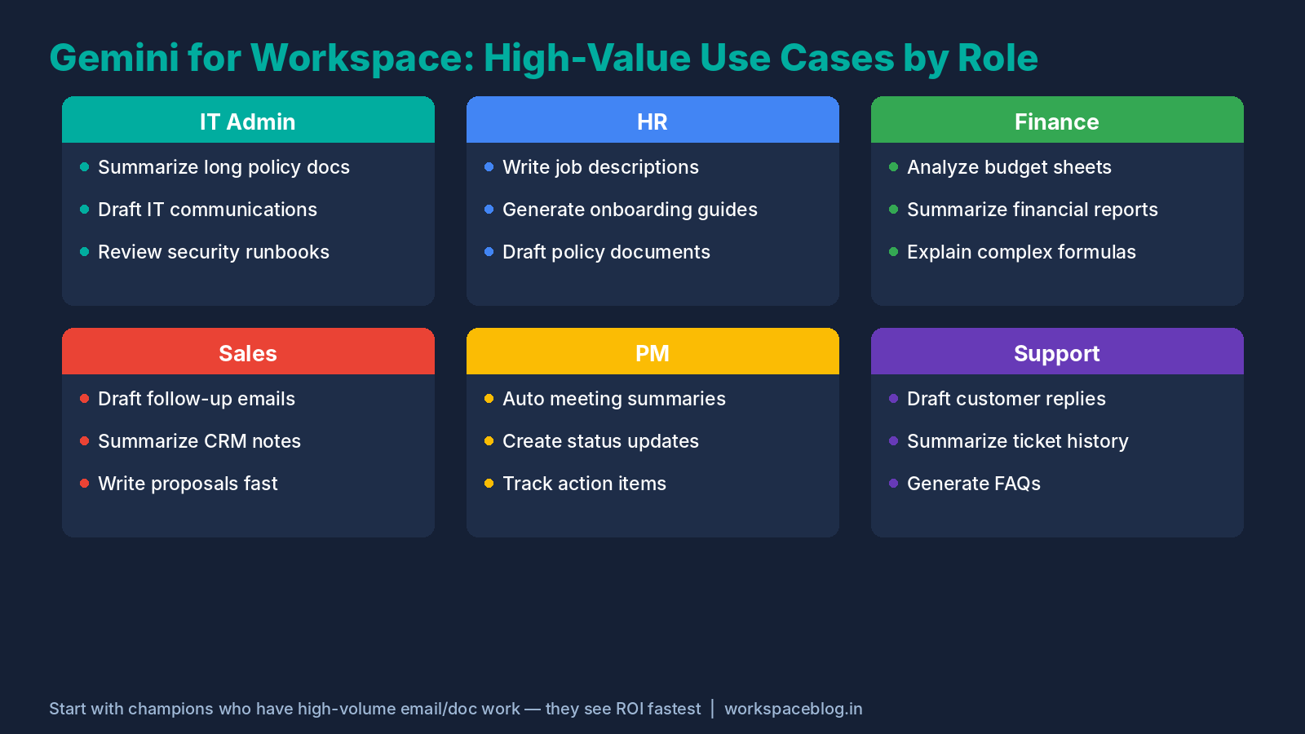
Task: Select the Support card header
Action: pyautogui.click(x=1057, y=352)
